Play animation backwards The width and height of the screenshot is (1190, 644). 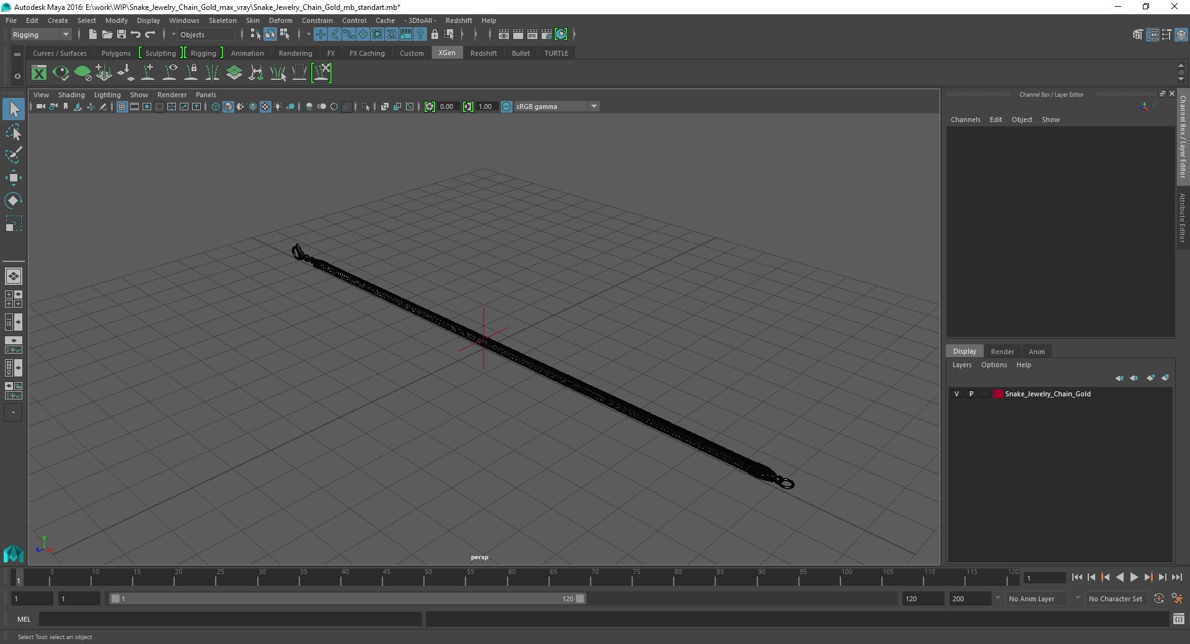[x=1119, y=577]
